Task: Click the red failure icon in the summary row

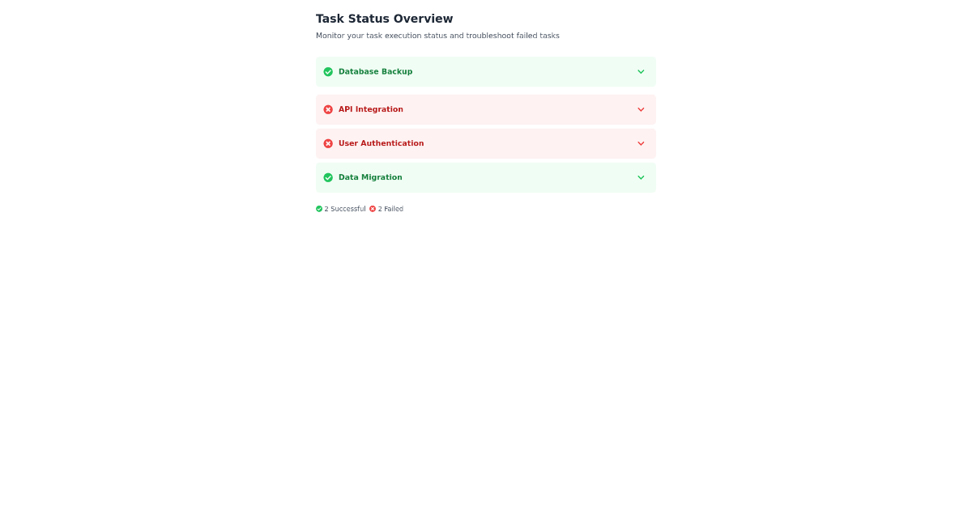Action: 373,209
